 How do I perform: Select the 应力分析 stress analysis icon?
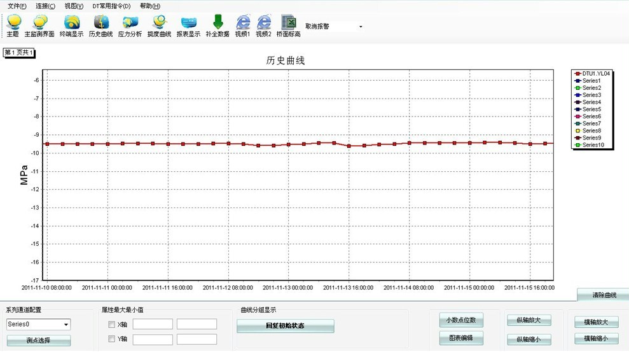click(x=130, y=25)
